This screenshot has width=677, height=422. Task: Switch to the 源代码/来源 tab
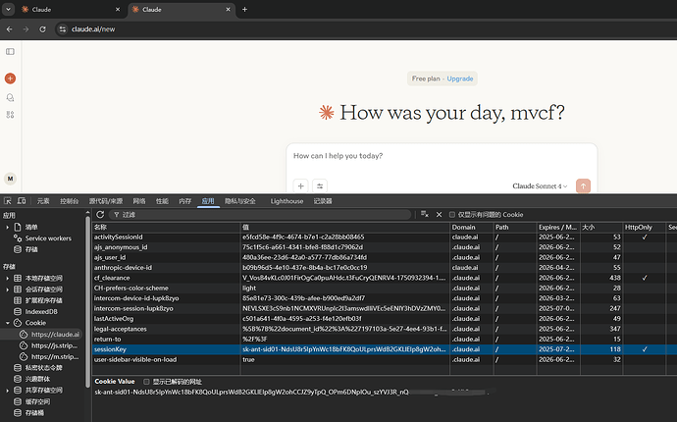click(106, 201)
